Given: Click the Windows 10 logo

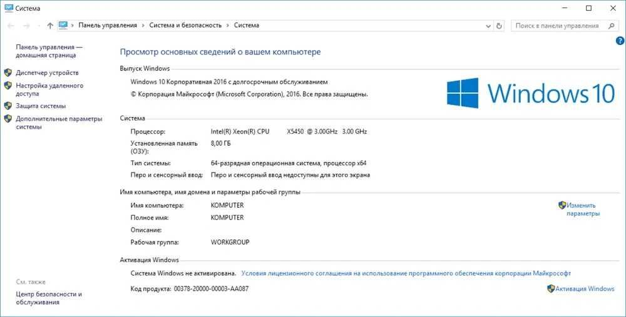Looking at the screenshot, I should tap(531, 93).
